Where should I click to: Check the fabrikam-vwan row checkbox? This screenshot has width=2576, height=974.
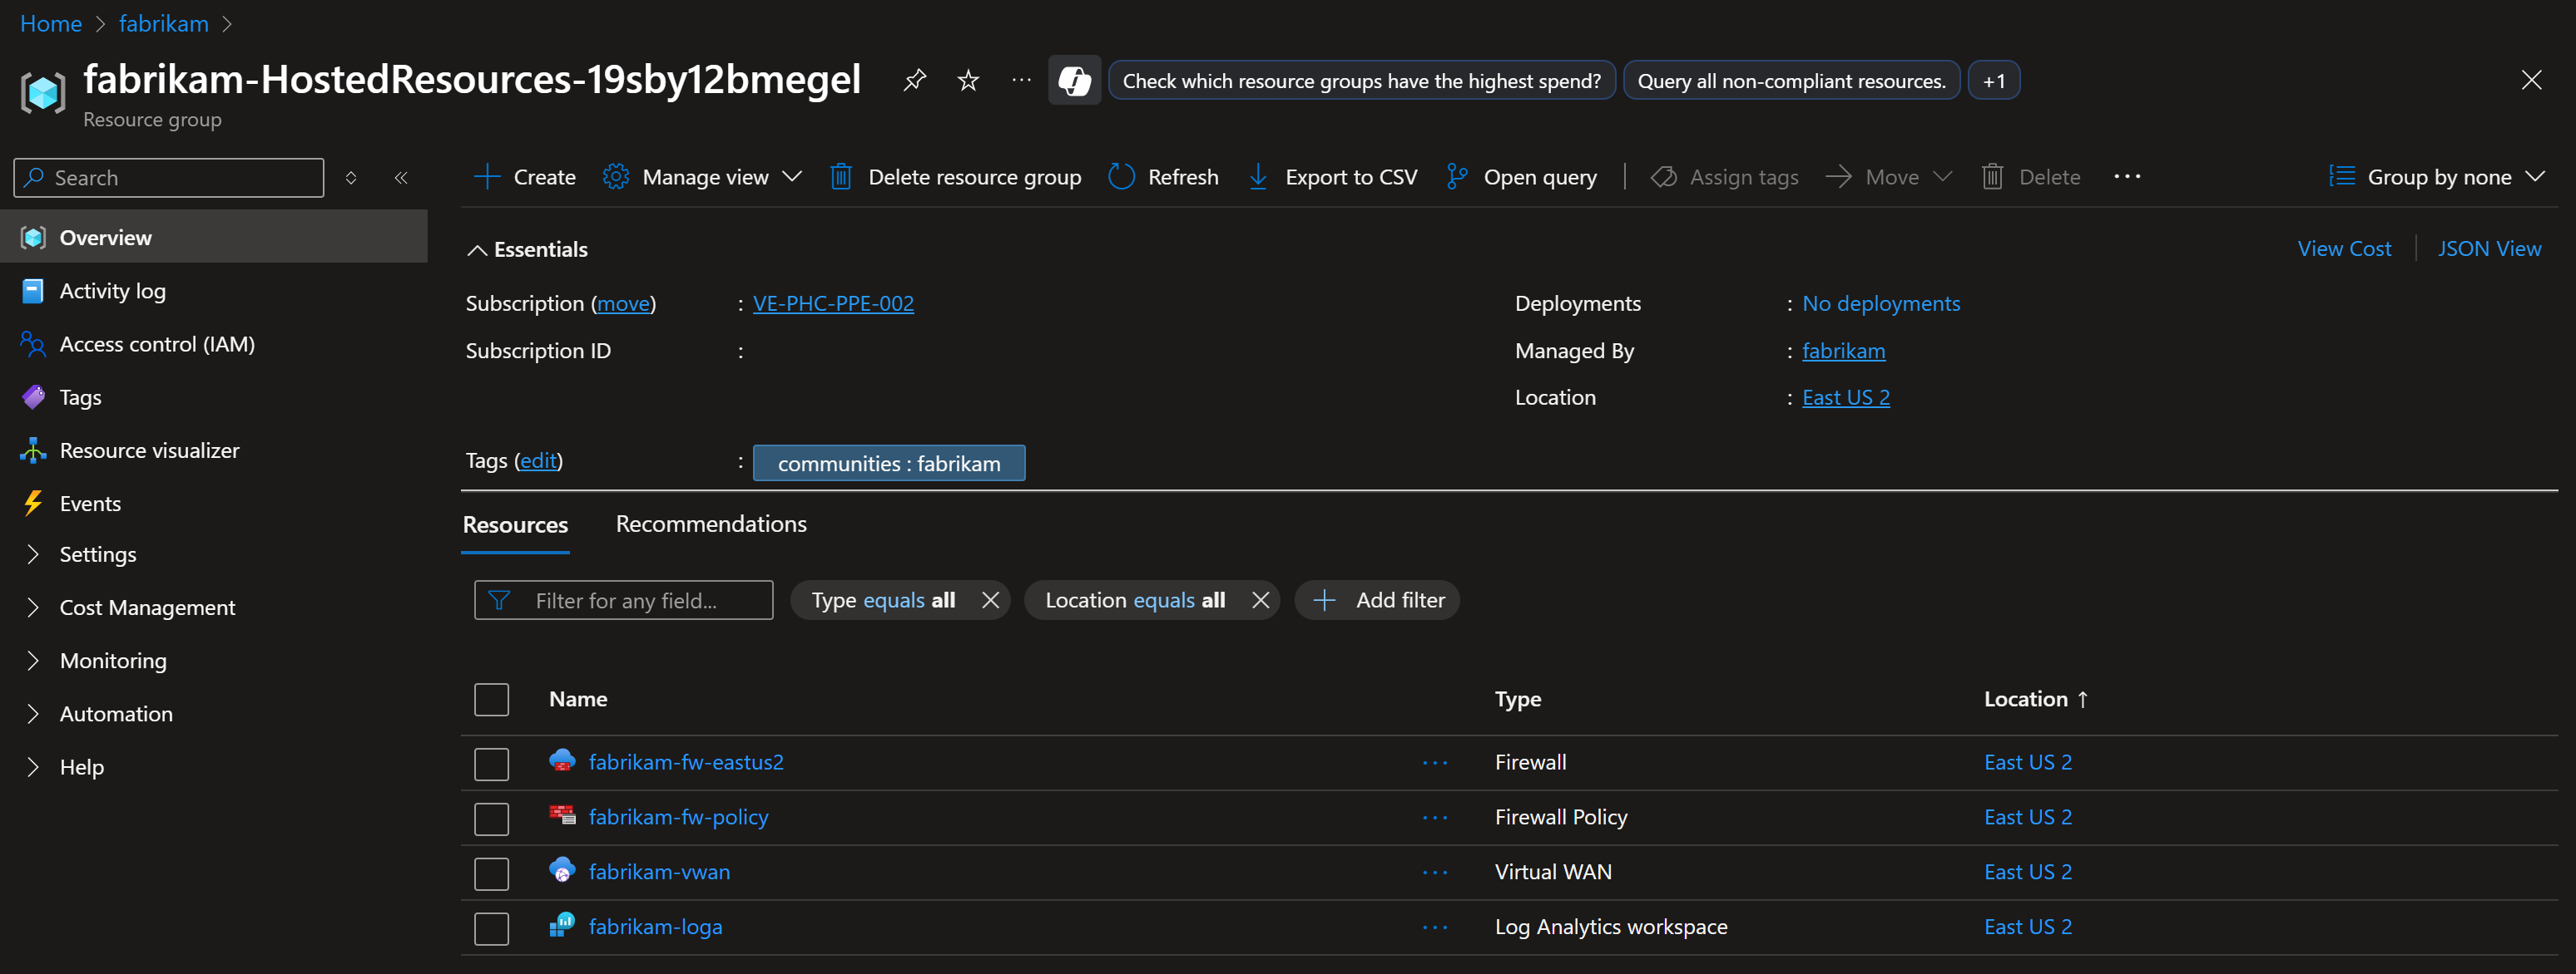click(491, 874)
